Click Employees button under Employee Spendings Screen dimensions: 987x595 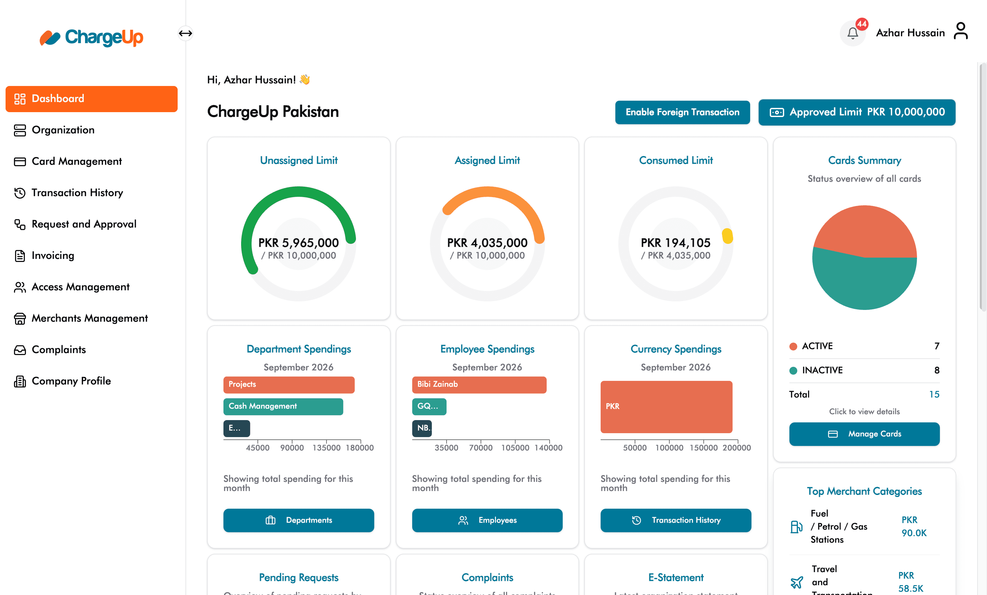click(487, 520)
